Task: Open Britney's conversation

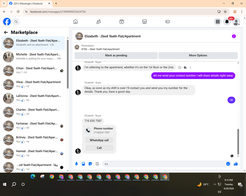Action: [33, 140]
